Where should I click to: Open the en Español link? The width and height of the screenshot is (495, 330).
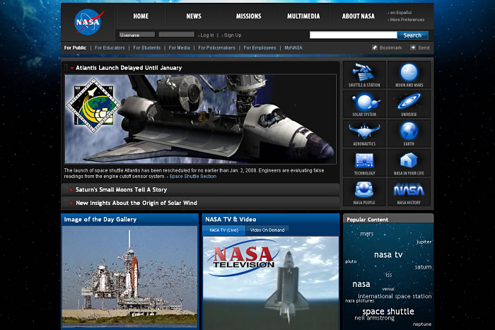401,13
